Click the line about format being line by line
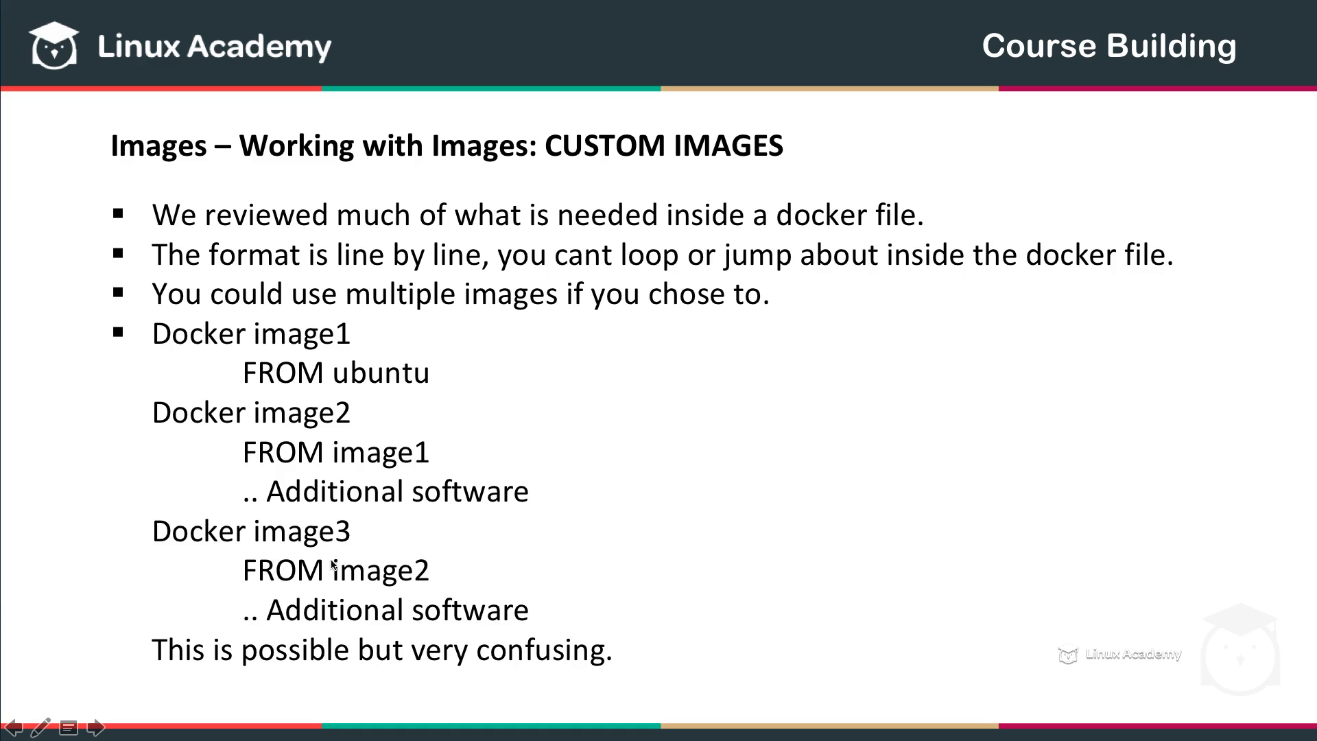This screenshot has width=1317, height=741. [x=662, y=255]
